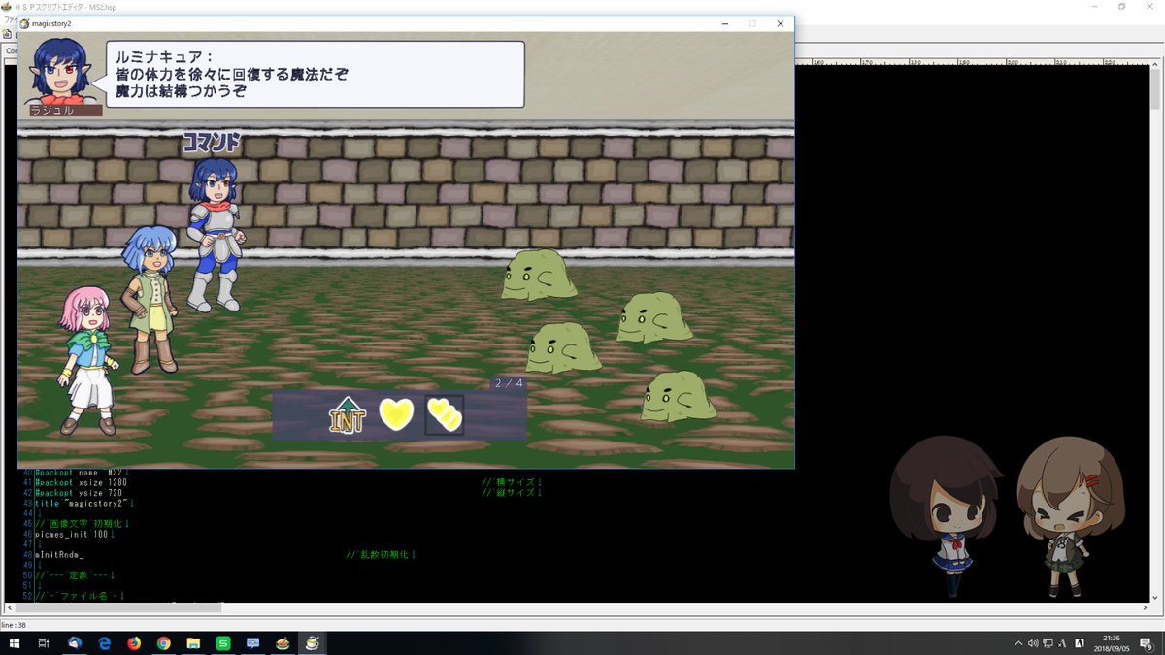Click the code line #packopt xsize 1200
The width and height of the screenshot is (1165, 655).
(82, 482)
